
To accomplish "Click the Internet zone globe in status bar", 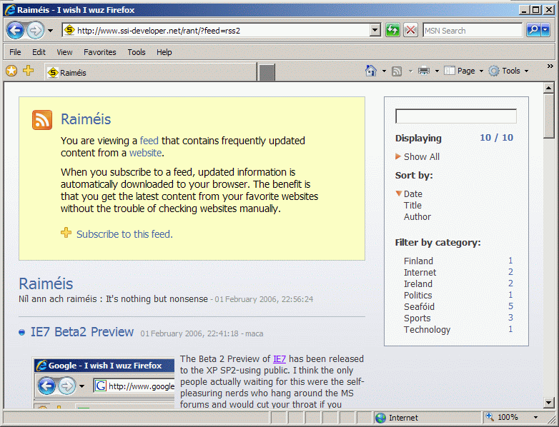I will pyautogui.click(x=380, y=418).
